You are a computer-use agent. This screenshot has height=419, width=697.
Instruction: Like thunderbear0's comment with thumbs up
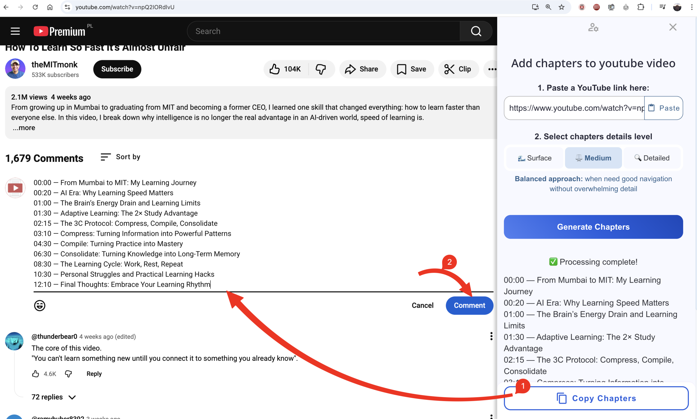(35, 374)
